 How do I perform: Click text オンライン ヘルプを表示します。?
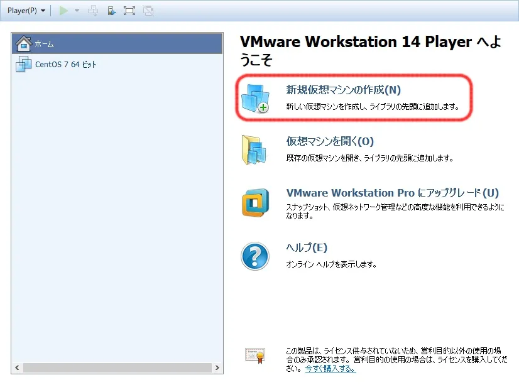[x=331, y=264]
